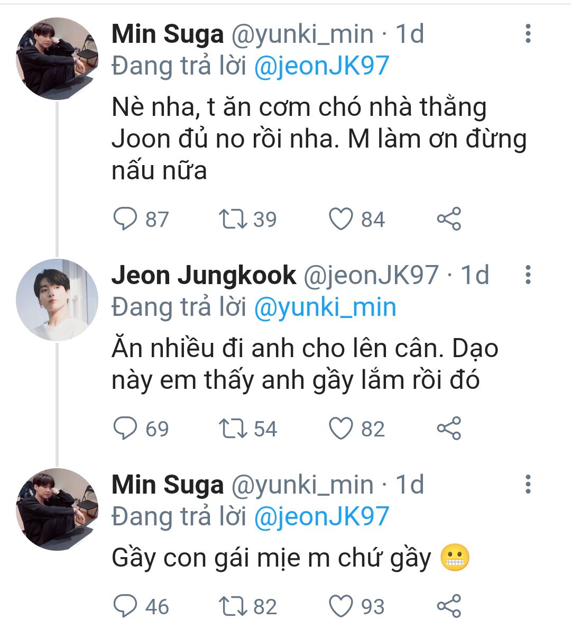Retweet Min Suga's tweet with 39 retweets
The height and width of the screenshot is (619, 571).
point(233,219)
